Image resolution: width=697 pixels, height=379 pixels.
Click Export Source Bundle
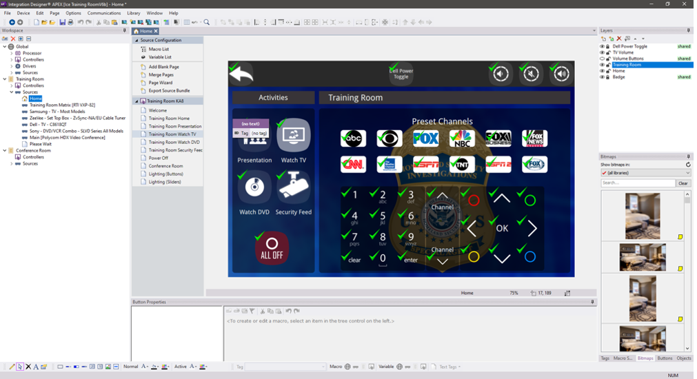click(x=169, y=91)
